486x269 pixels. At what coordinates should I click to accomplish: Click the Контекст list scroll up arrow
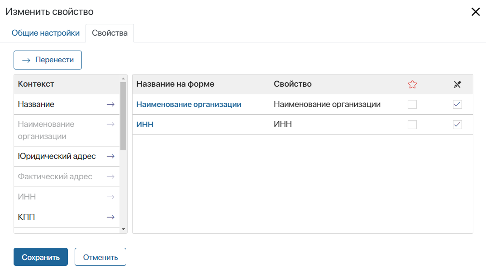124,79
